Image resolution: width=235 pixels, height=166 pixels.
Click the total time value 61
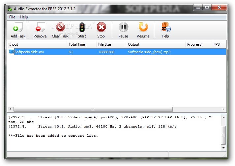[71, 52]
